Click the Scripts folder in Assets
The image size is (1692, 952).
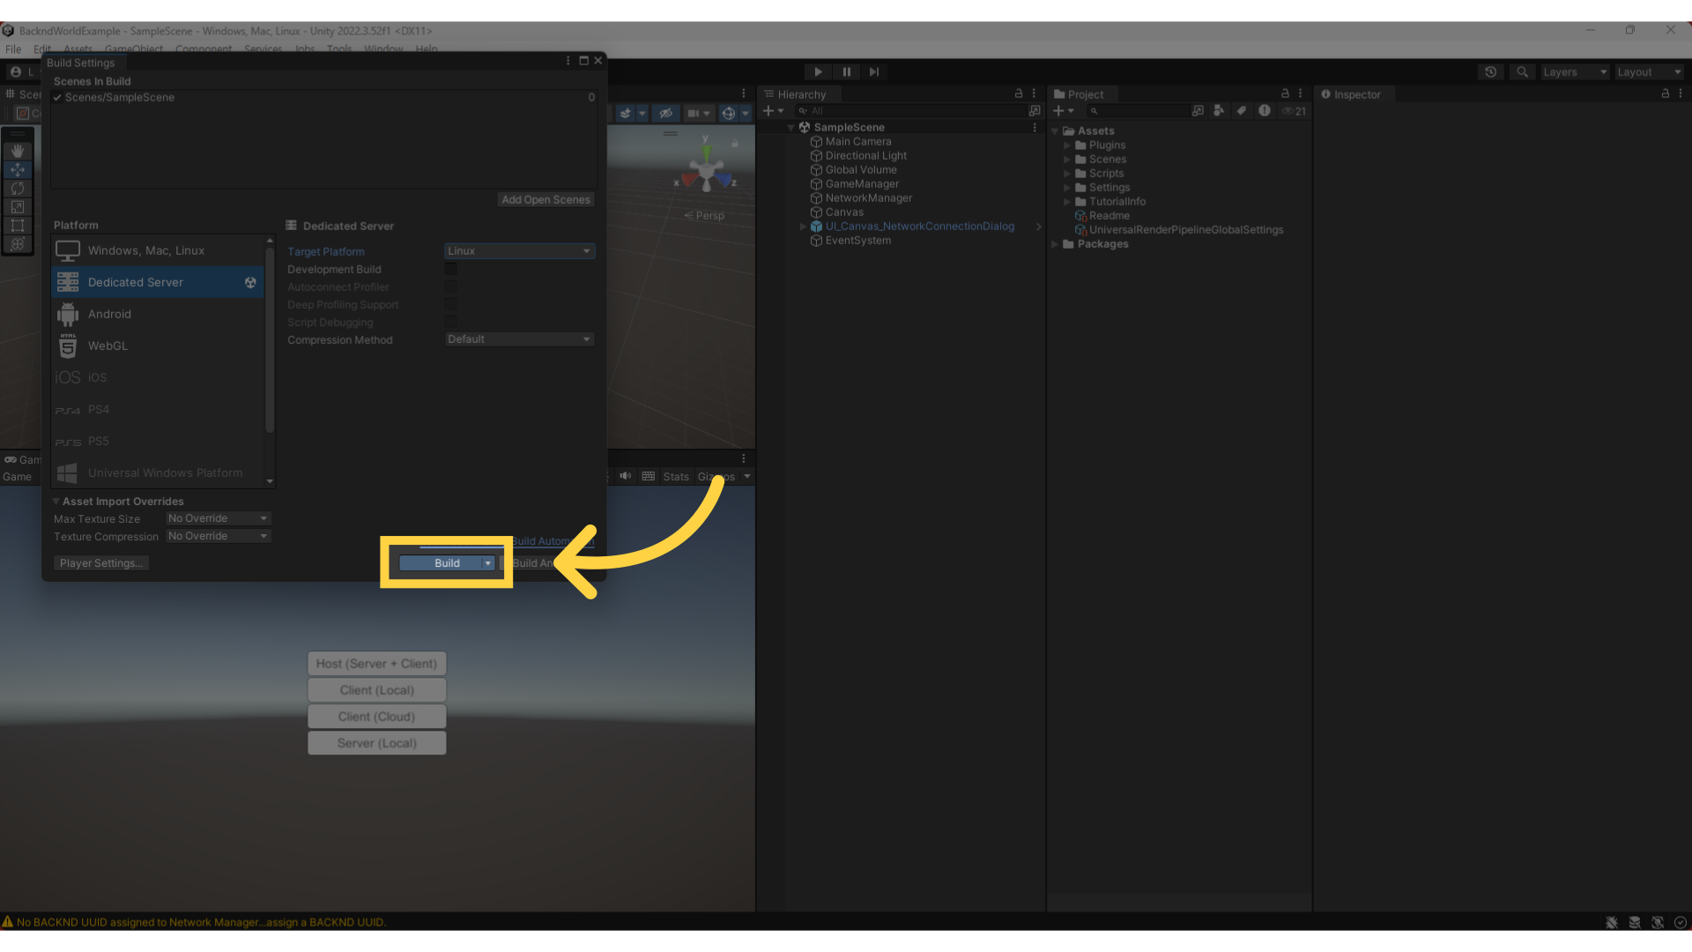coord(1105,172)
